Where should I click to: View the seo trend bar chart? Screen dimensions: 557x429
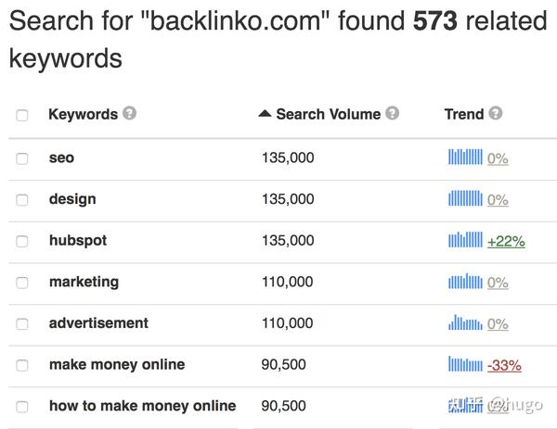click(x=465, y=158)
